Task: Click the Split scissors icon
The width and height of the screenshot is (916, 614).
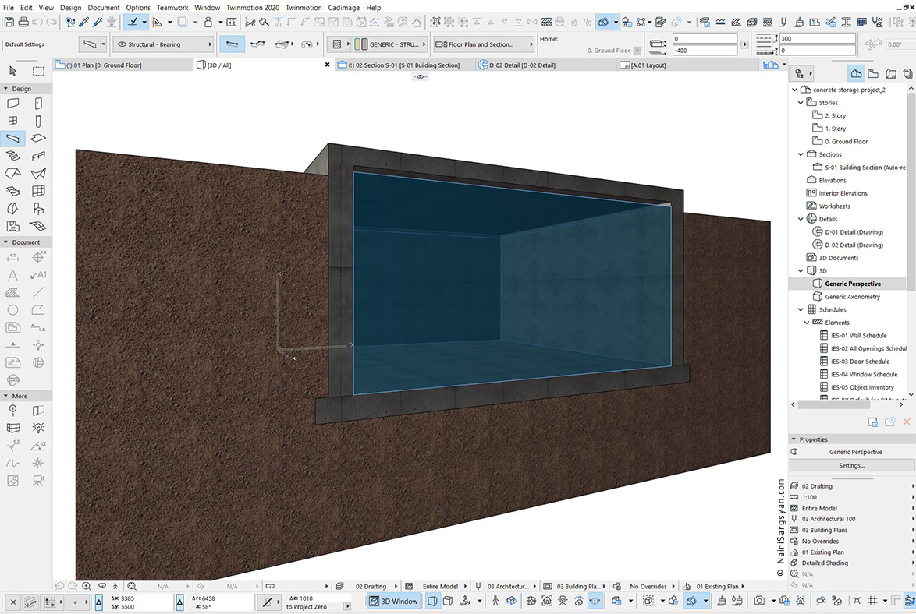Action: point(250,22)
